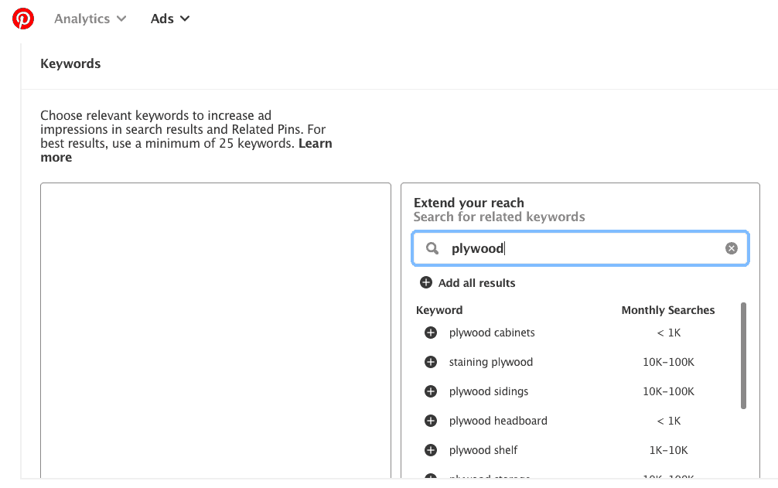Click the Monthly Searches column header
This screenshot has width=778, height=488.
point(668,310)
